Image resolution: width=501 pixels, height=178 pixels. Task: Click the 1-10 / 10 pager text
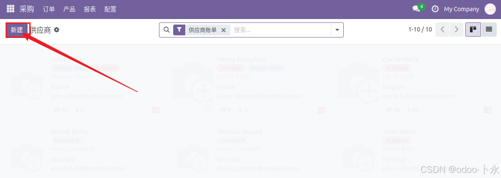coord(420,30)
